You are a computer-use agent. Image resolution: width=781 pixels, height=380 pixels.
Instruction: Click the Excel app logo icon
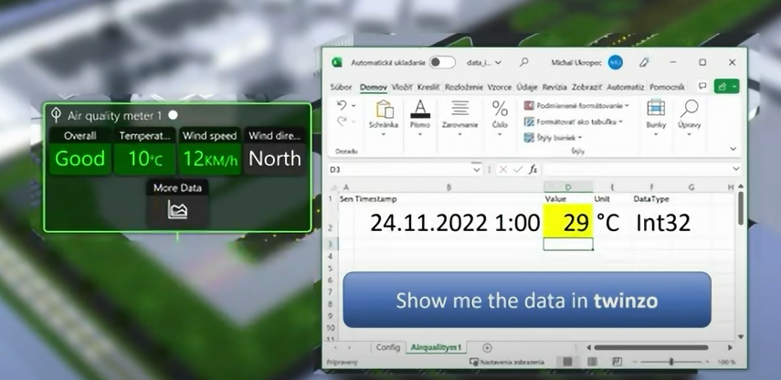[x=337, y=62]
